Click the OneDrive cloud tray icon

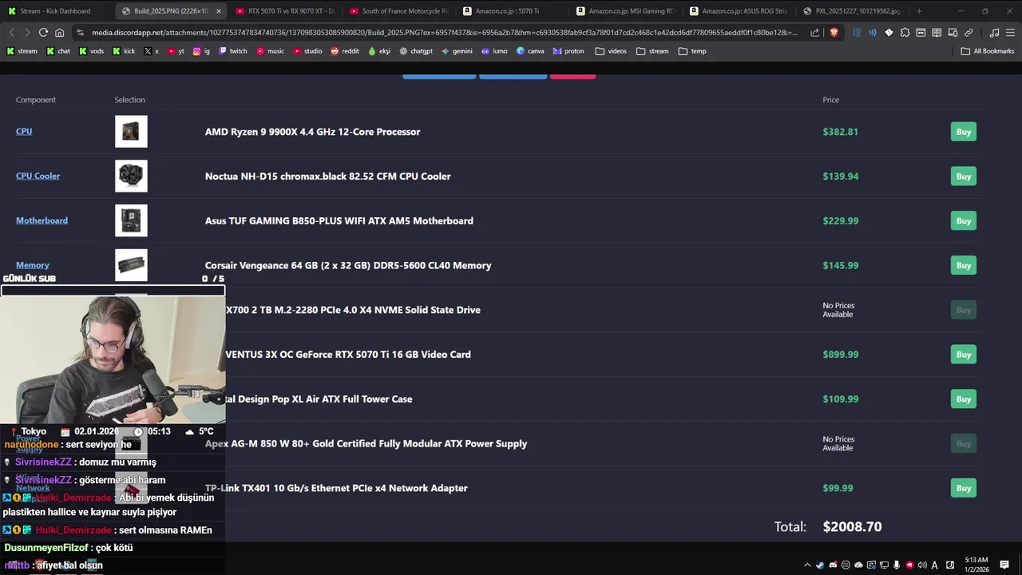tap(858, 565)
